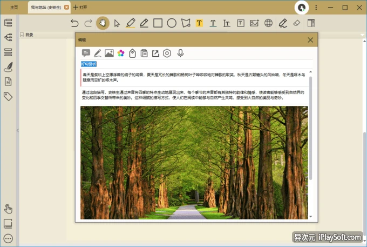The height and width of the screenshot is (247, 367).
Task: Click the analysis paragraph starting 通过这段描写
Action: 193,95
